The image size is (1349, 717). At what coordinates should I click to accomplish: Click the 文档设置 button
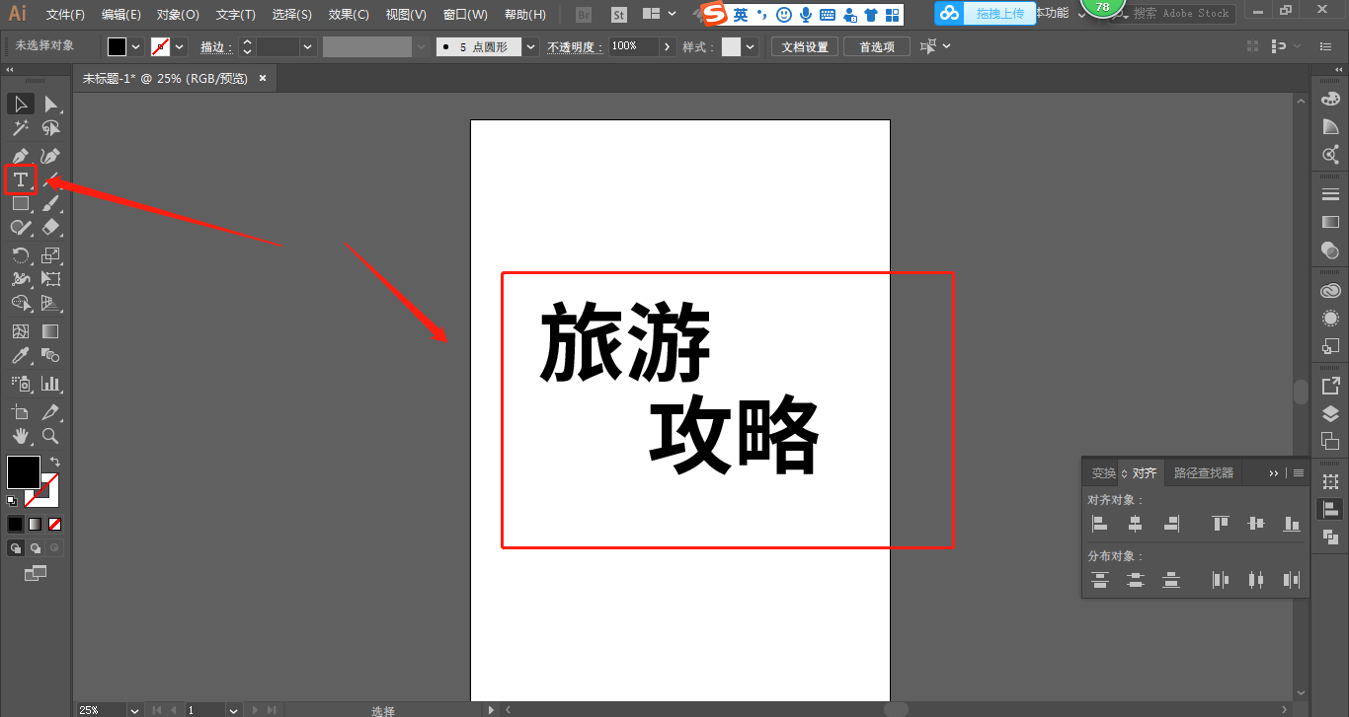[805, 46]
